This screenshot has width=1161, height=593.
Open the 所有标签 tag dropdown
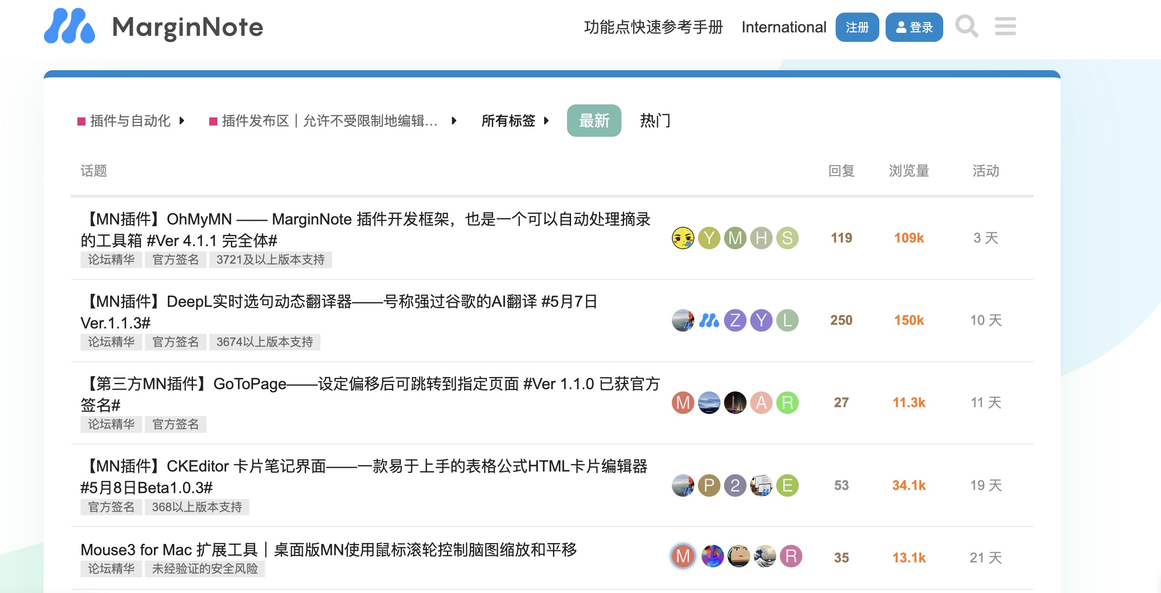point(515,121)
